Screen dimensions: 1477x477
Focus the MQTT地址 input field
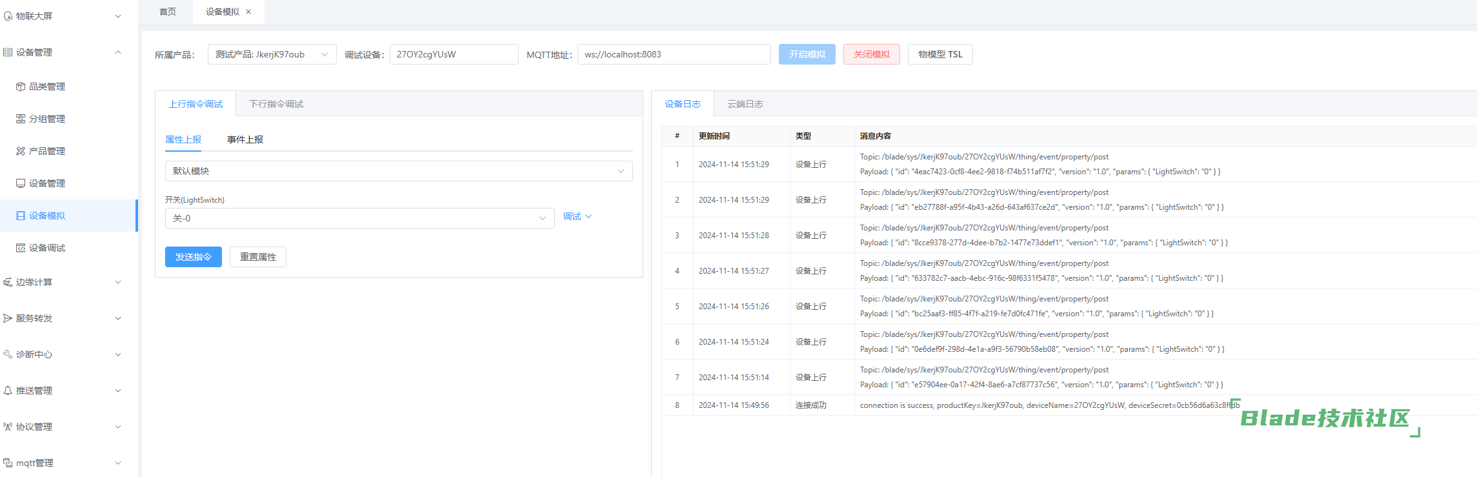pos(674,54)
